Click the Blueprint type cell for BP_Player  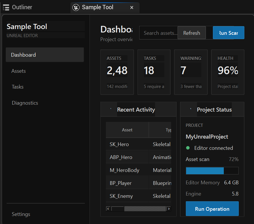160,183
